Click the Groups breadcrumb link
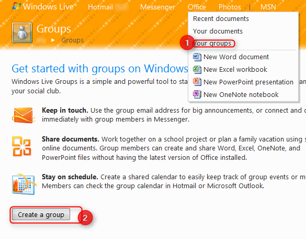Viewport: 306px width, 239px height. [x=72, y=40]
